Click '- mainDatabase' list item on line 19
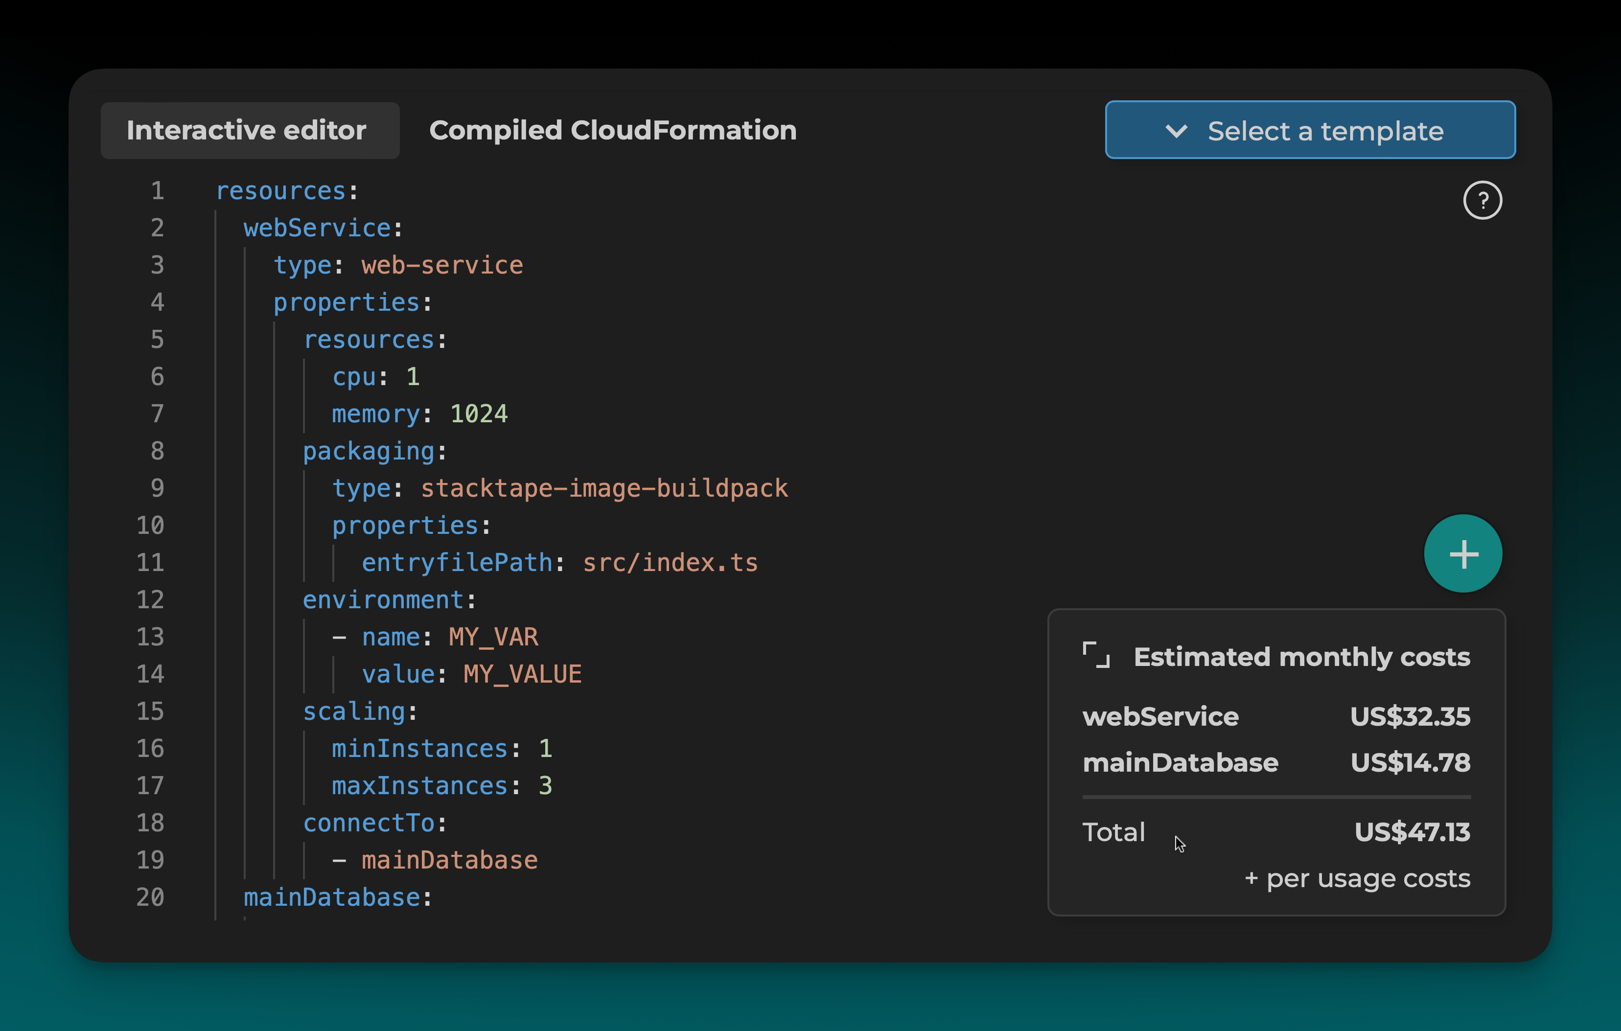Image resolution: width=1621 pixels, height=1031 pixels. (435, 860)
